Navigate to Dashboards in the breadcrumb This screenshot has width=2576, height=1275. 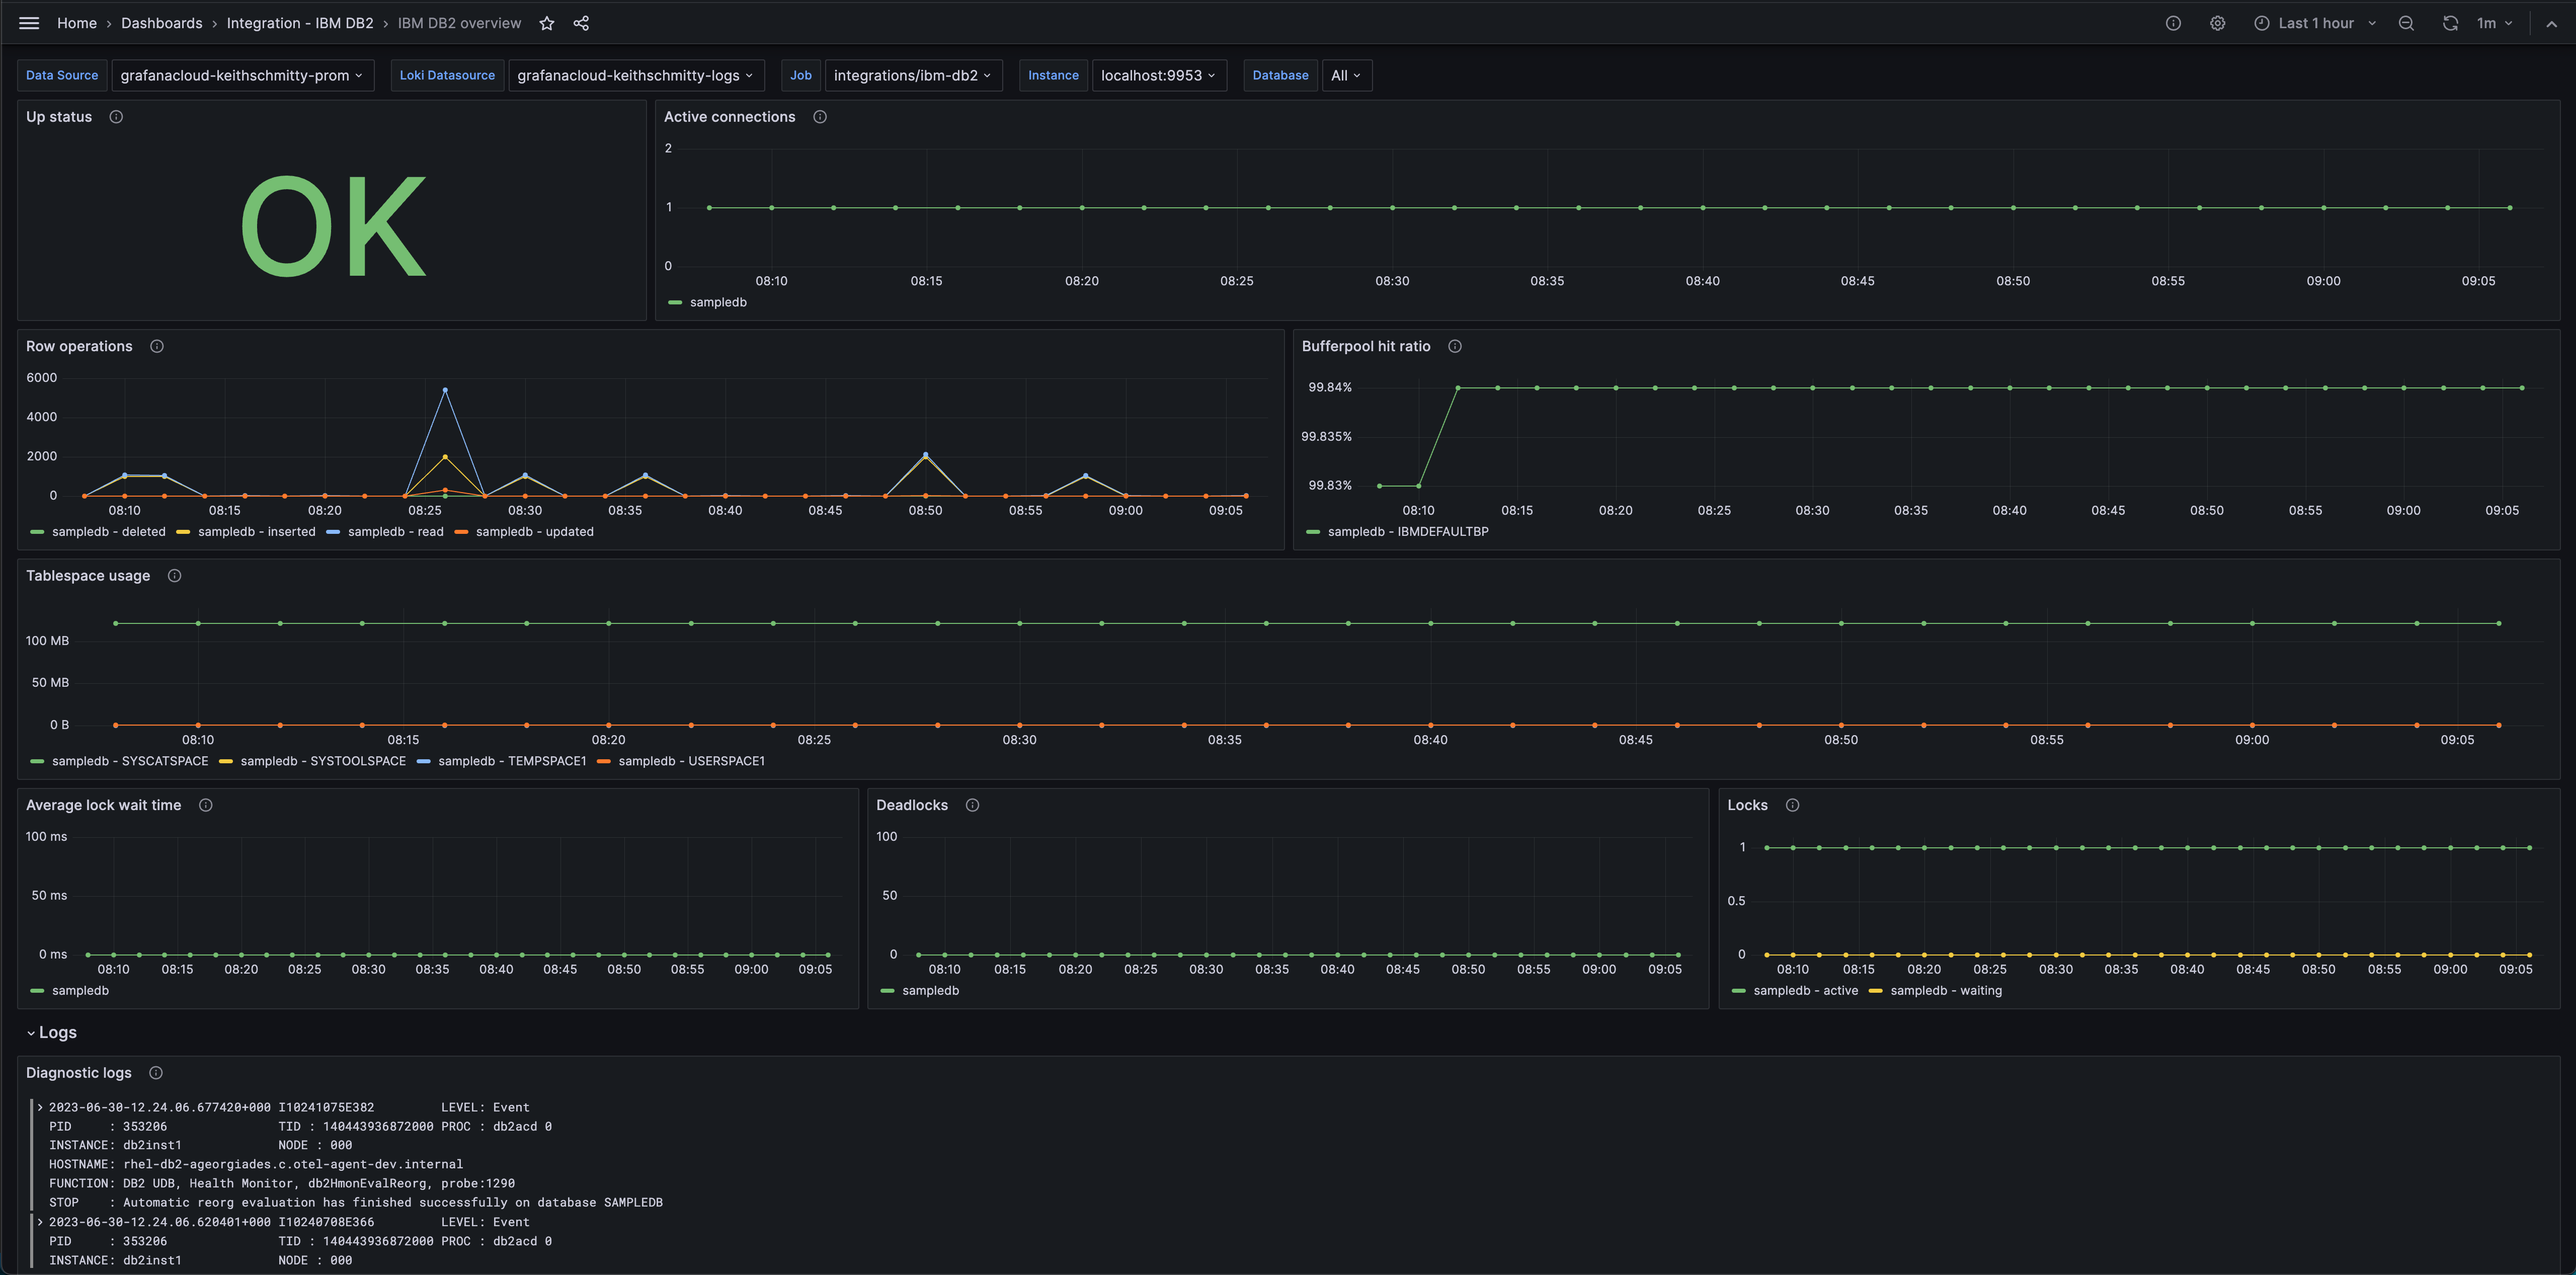coord(161,23)
